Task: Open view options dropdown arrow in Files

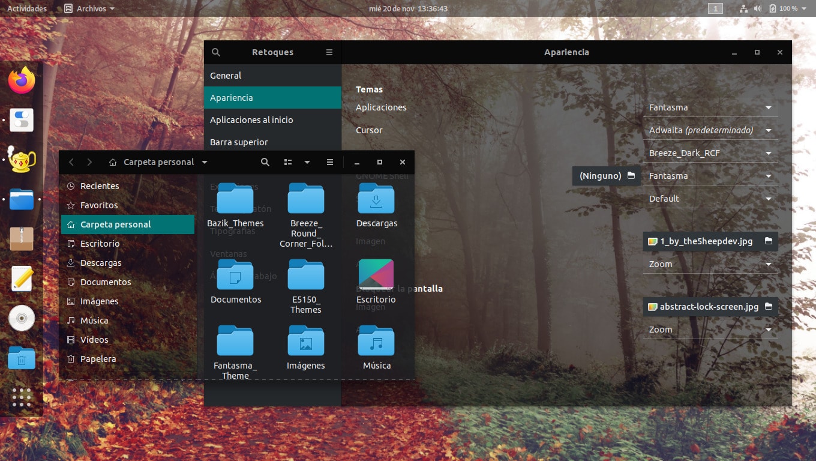Action: [x=307, y=162]
